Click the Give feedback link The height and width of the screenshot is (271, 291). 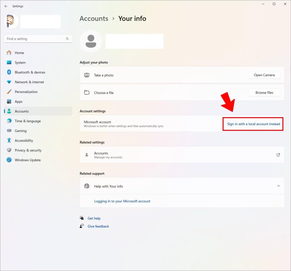coord(98,226)
